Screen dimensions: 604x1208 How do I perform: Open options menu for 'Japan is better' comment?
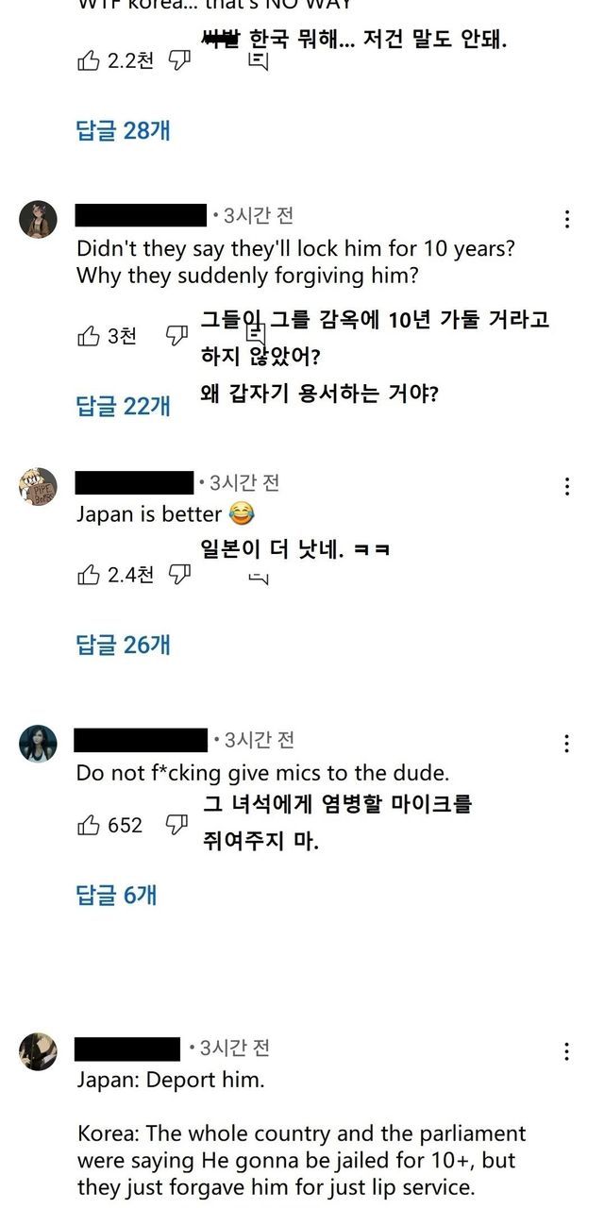click(x=566, y=487)
